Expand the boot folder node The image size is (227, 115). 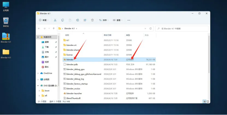[39, 91]
